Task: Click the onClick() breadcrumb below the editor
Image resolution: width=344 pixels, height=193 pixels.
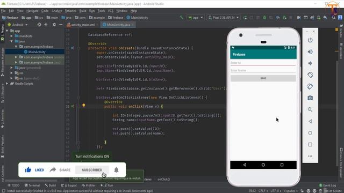Action: coord(163,179)
